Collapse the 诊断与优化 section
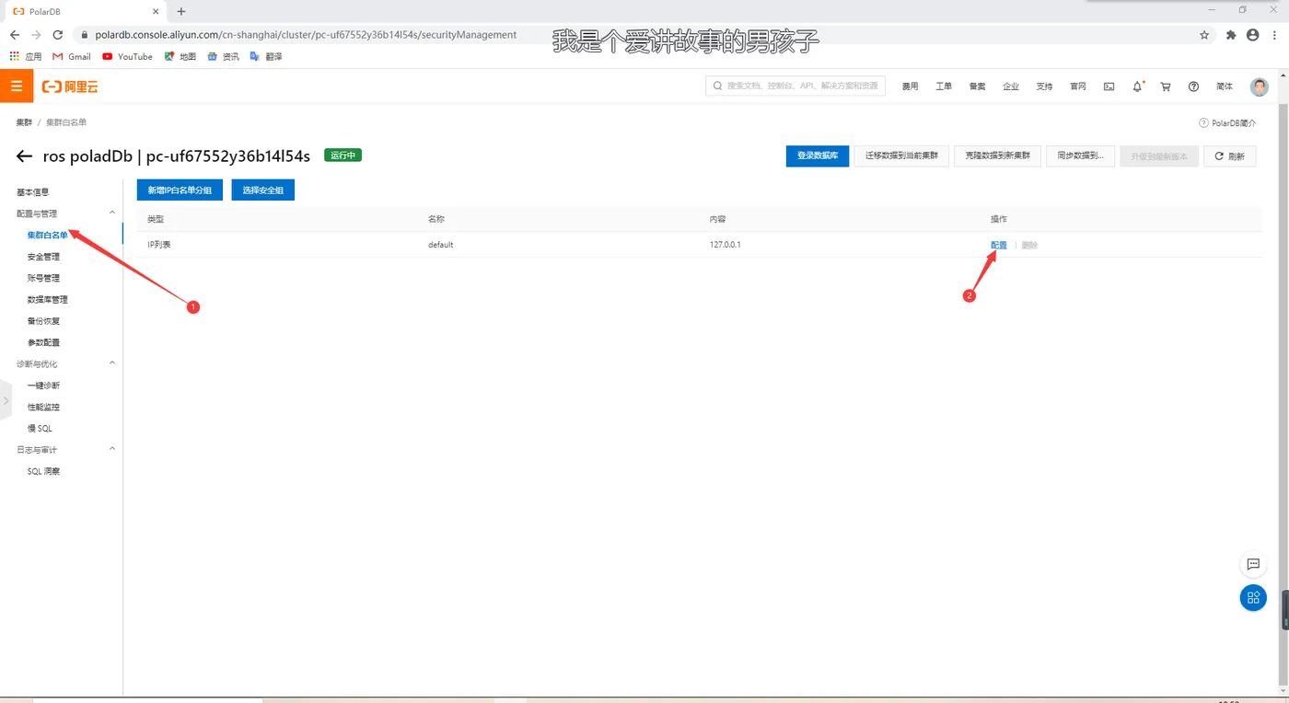1289x703 pixels. pyautogui.click(x=112, y=363)
